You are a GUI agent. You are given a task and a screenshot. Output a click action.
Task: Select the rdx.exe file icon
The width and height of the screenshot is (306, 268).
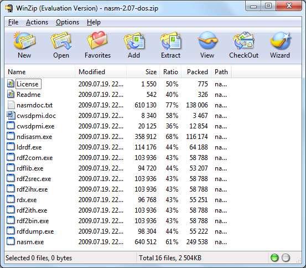[11, 199]
